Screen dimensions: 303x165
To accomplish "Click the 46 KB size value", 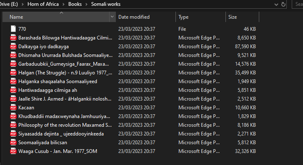I will click(x=250, y=29).
